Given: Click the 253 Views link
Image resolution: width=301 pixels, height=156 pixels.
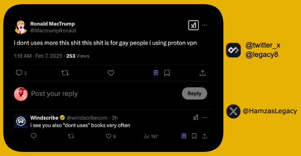Looking at the screenshot, I should click(78, 56).
